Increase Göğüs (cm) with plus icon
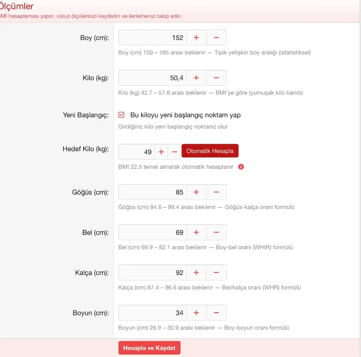361x357 pixels. pyautogui.click(x=196, y=192)
